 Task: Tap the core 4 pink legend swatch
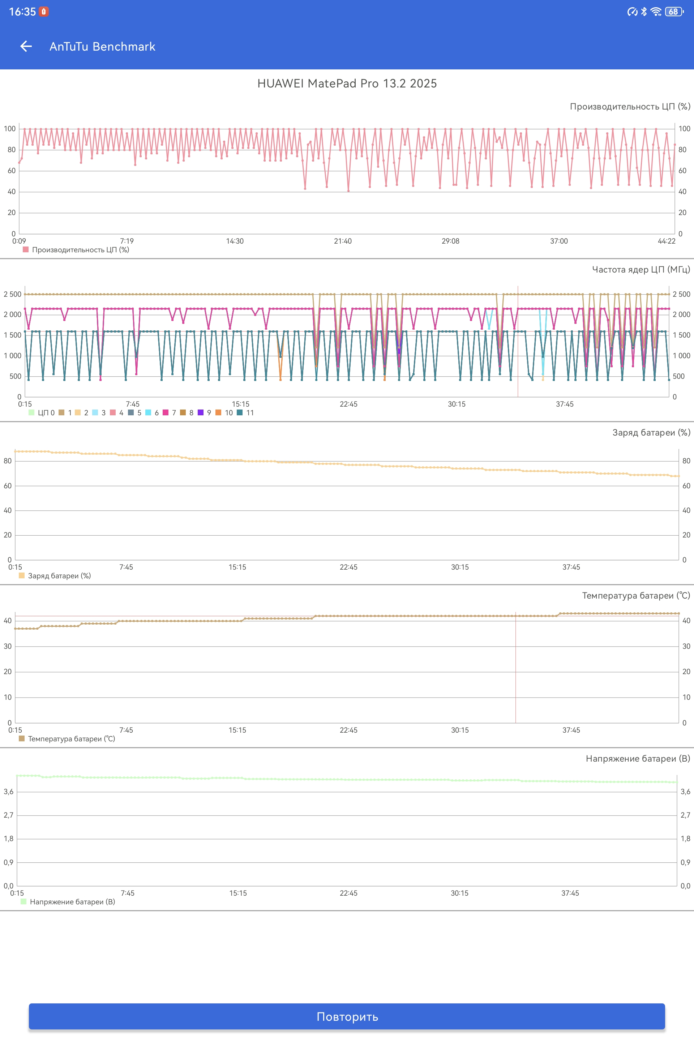point(113,412)
